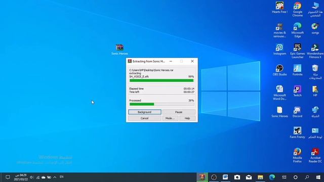Open Microsoft Edge from the taskbar

[272, 177]
